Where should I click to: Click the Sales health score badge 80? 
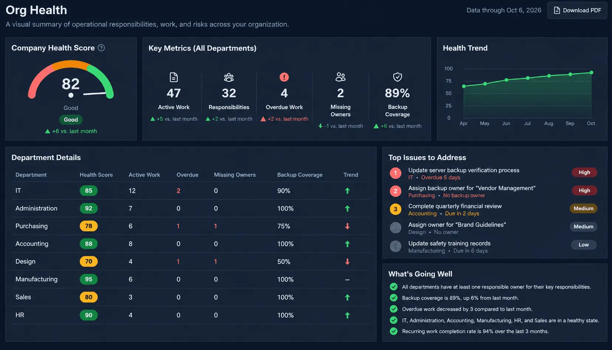tap(89, 297)
